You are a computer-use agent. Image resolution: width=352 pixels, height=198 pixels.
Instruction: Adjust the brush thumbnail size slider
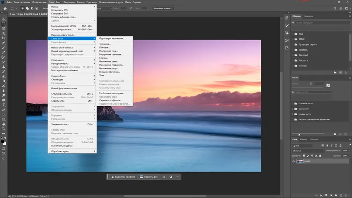pos(299,134)
